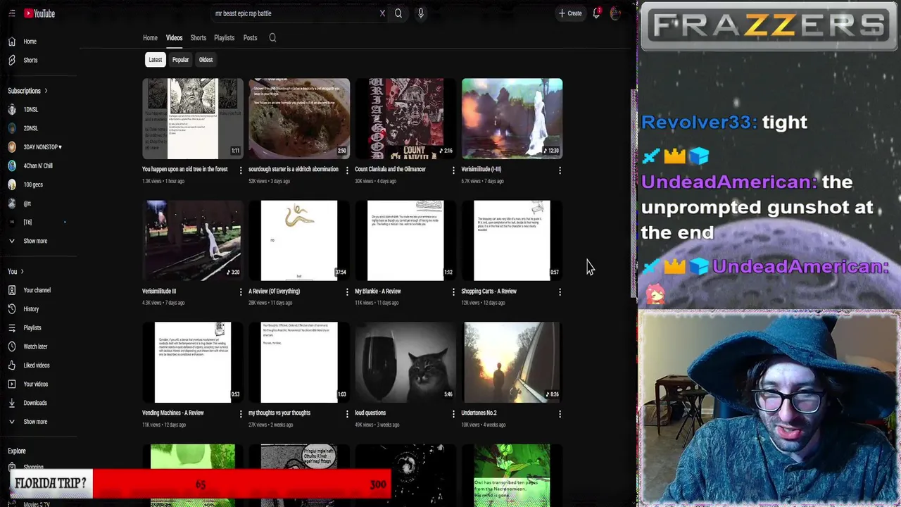This screenshot has height=507, width=901.
Task: Select the channel Videos tab
Action: click(174, 38)
